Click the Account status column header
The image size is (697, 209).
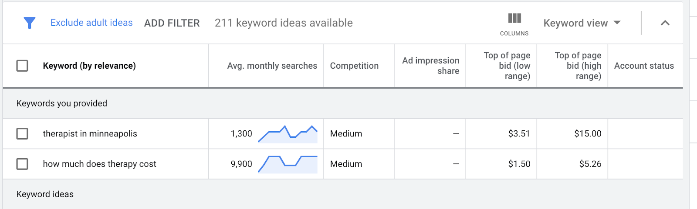click(x=644, y=66)
